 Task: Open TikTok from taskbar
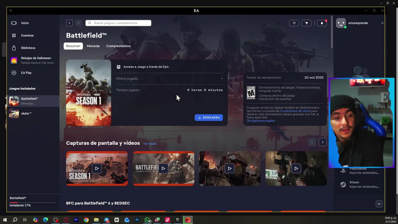point(167,220)
